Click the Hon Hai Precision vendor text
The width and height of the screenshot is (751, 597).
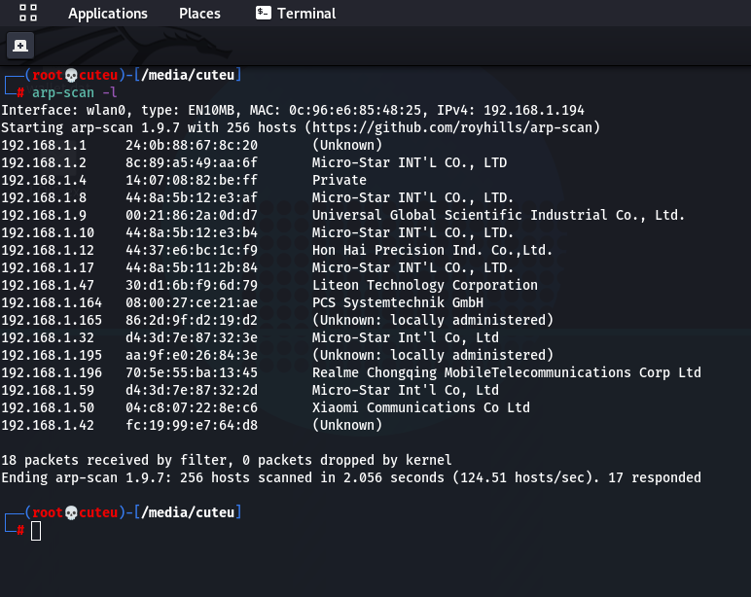[432, 251]
